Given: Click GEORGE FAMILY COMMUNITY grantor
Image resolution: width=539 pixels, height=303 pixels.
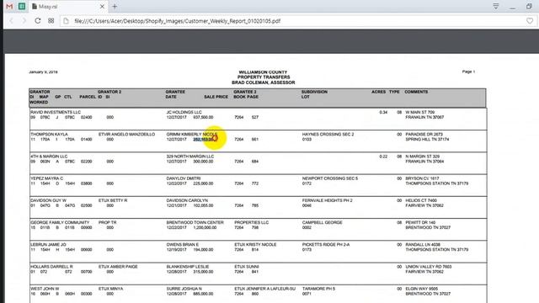Looking at the screenshot, I should [x=60, y=222].
